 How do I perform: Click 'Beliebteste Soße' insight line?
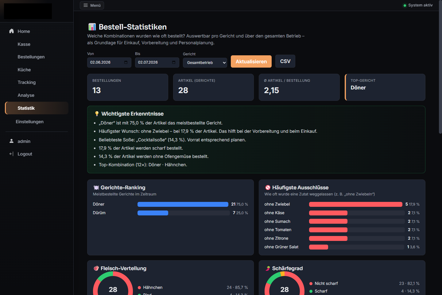172,140
